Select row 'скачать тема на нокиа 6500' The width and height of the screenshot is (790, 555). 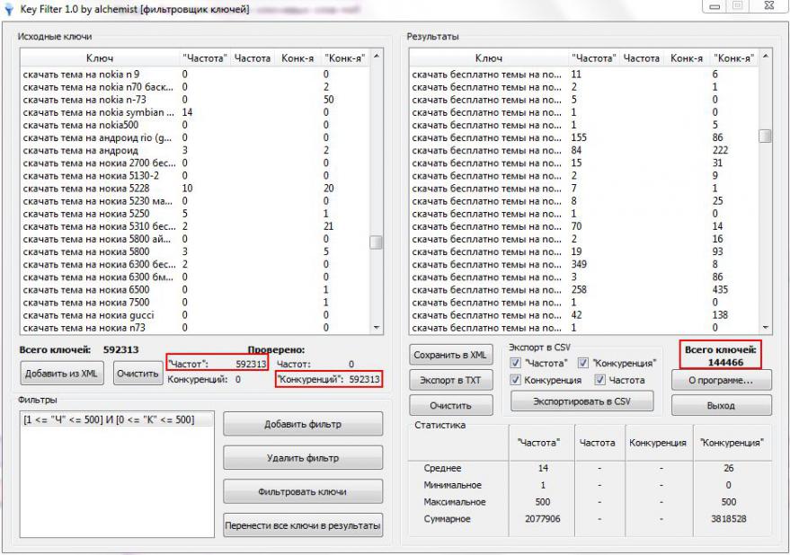(x=195, y=289)
